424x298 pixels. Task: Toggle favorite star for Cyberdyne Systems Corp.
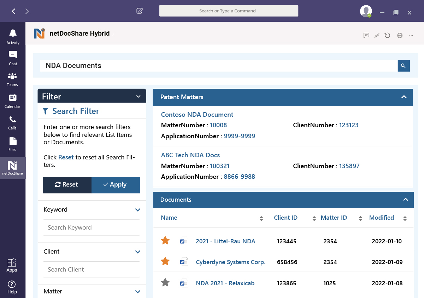(165, 261)
